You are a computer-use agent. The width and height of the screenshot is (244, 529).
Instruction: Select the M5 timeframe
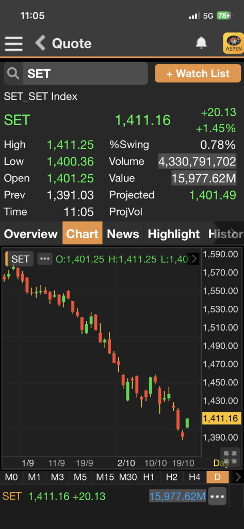point(80,477)
